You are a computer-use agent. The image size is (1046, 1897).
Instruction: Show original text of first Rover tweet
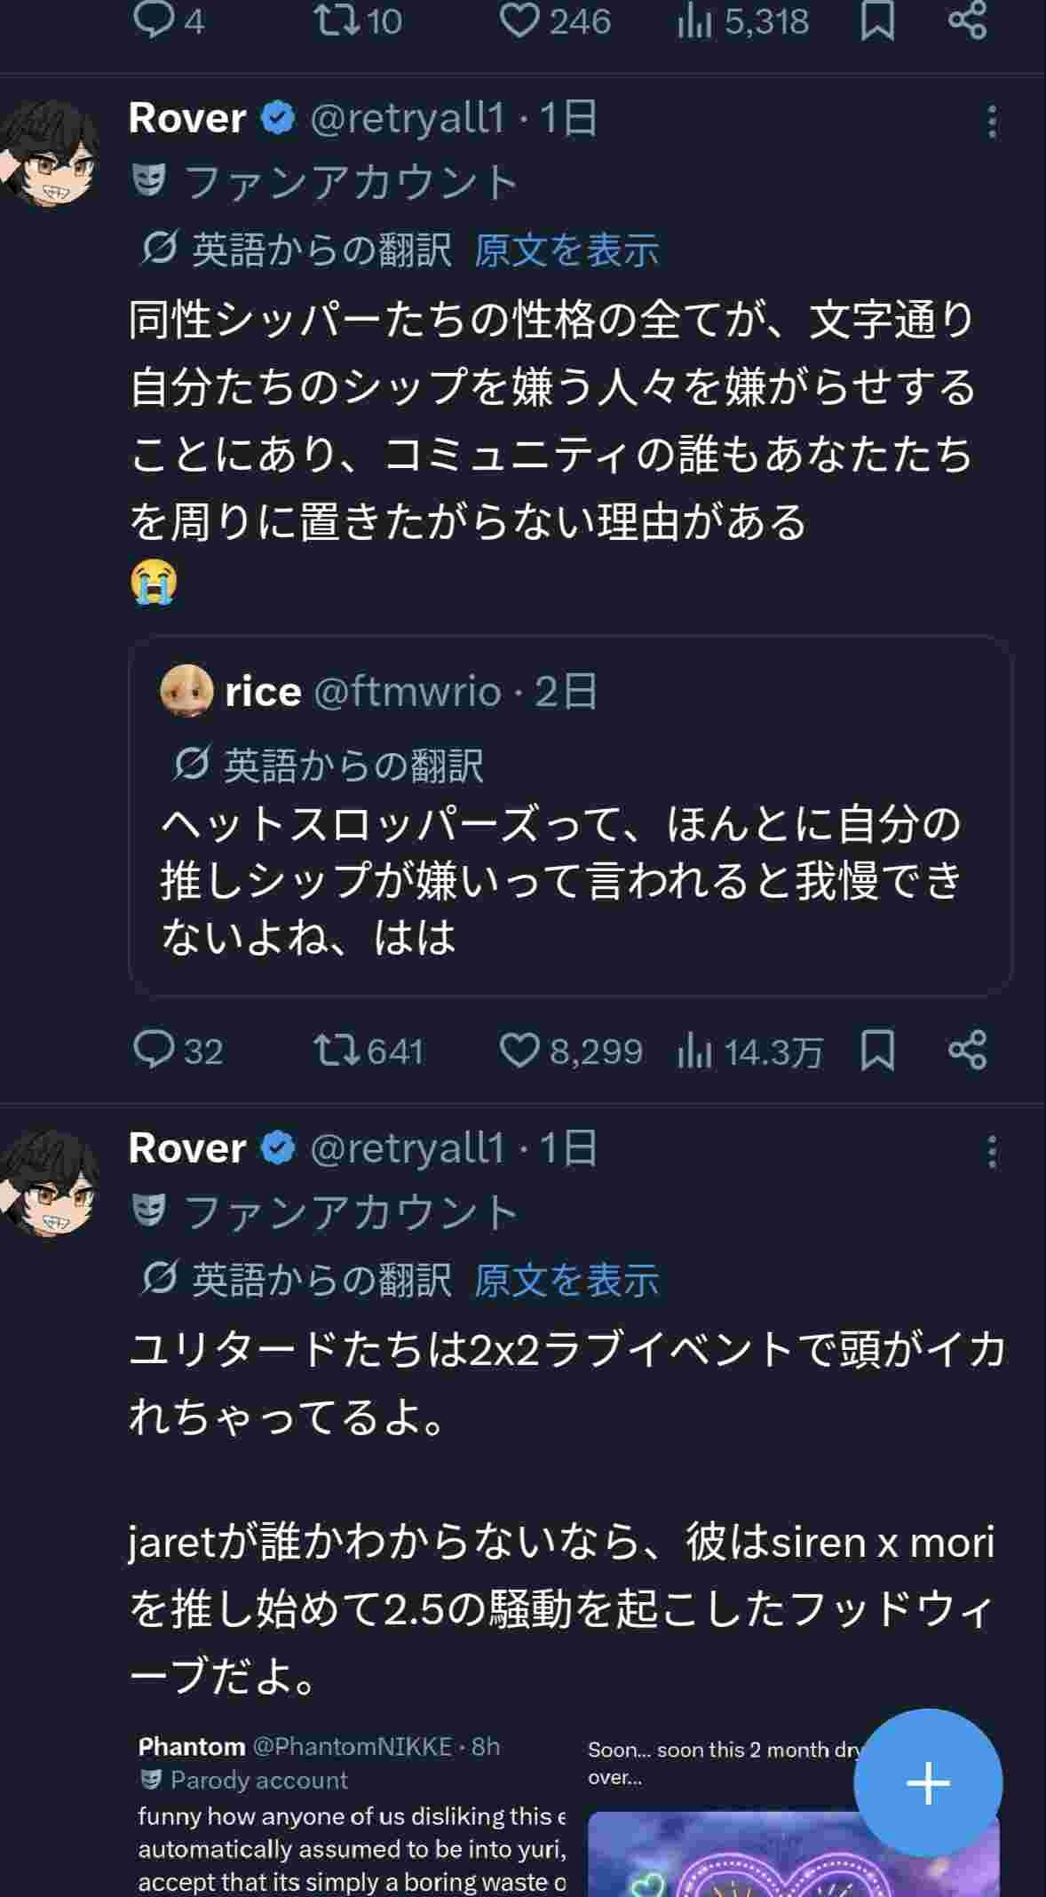(x=567, y=251)
